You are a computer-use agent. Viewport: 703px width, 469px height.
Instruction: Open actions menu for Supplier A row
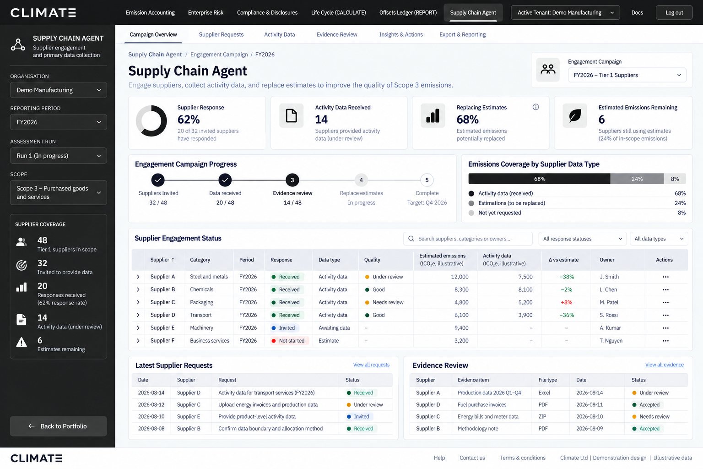[665, 277]
